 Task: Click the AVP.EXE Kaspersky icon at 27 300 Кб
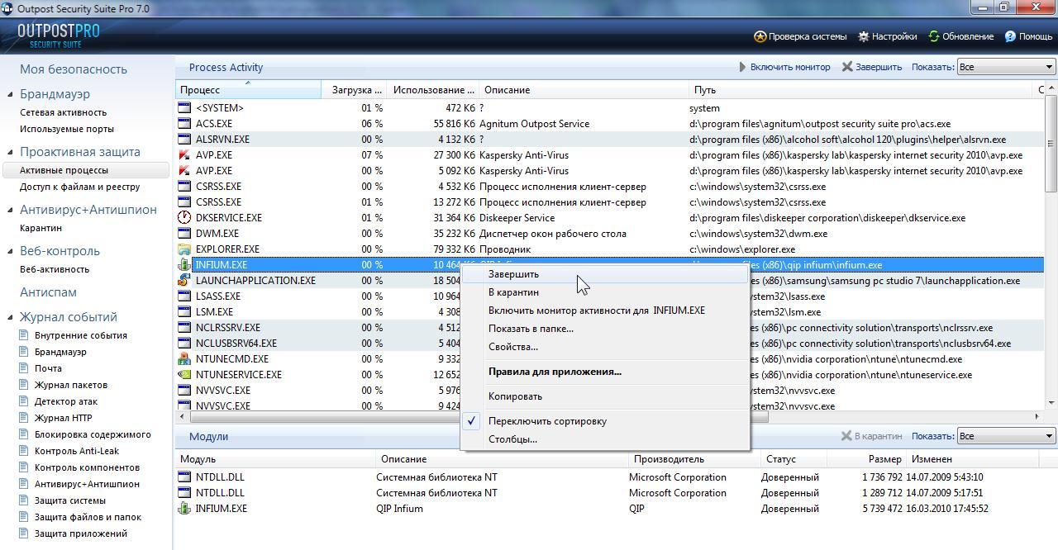click(x=184, y=155)
